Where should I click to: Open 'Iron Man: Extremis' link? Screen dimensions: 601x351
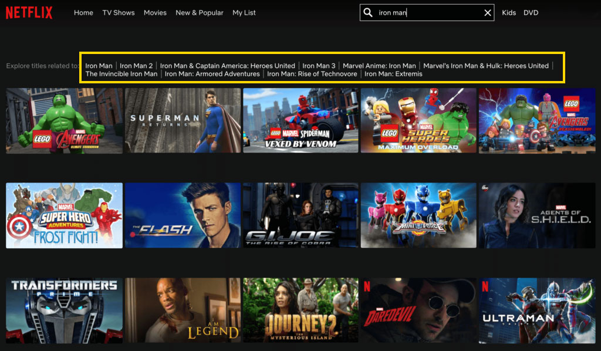tap(393, 74)
